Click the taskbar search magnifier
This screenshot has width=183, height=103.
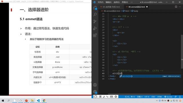point(9,100)
